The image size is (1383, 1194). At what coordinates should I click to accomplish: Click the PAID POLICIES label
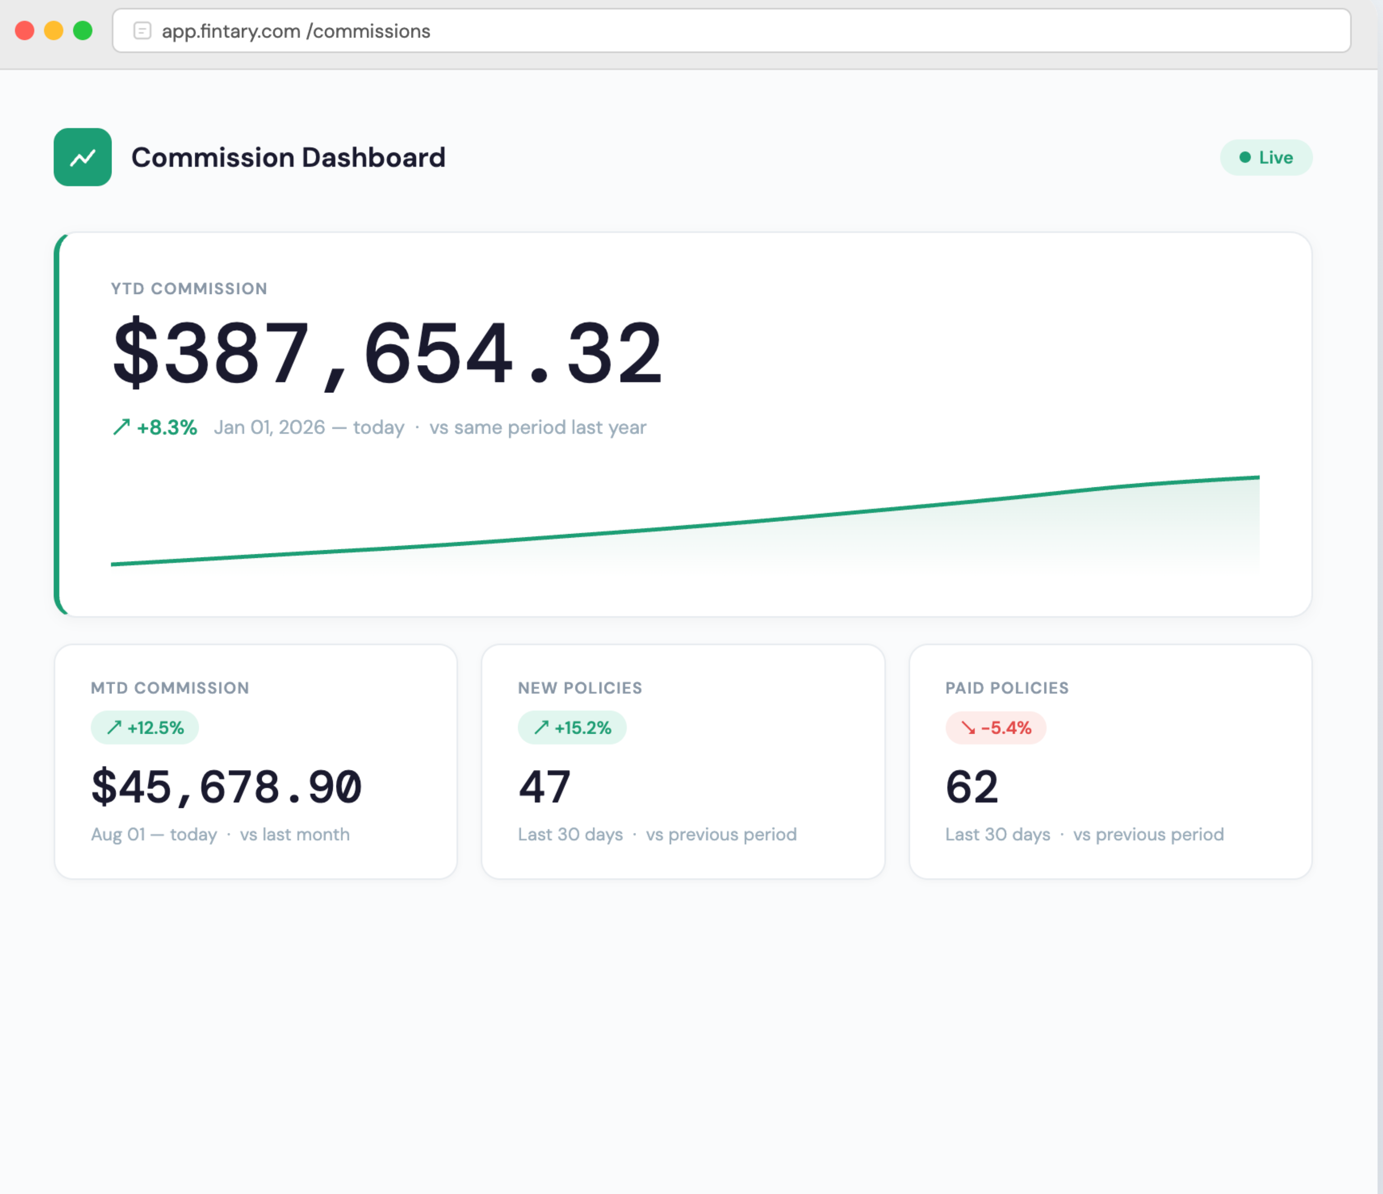pyautogui.click(x=1007, y=688)
